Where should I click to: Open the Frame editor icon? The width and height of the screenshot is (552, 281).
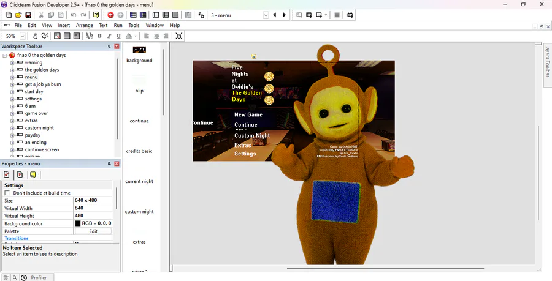pos(156,15)
